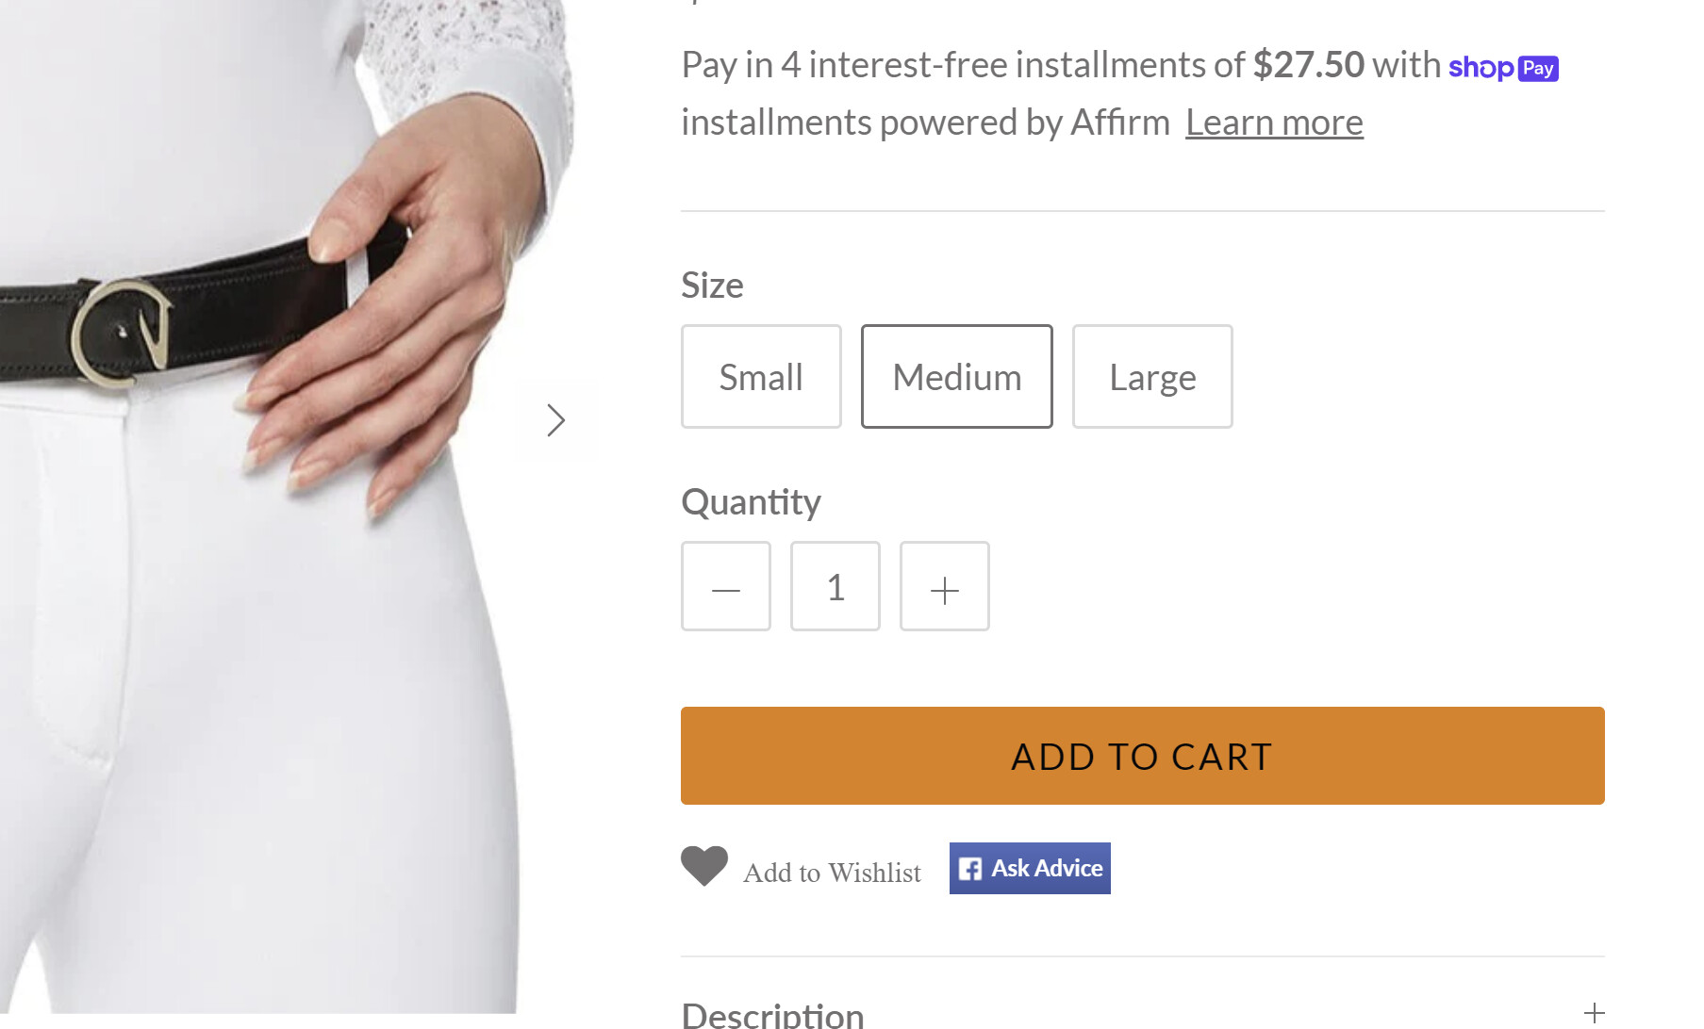Viewport: 1704px width, 1029px height.
Task: Pick the Large size option
Action: pyautogui.click(x=1151, y=377)
